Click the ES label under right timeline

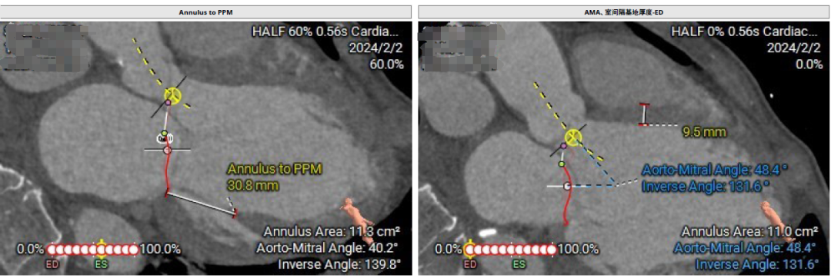pos(519,264)
